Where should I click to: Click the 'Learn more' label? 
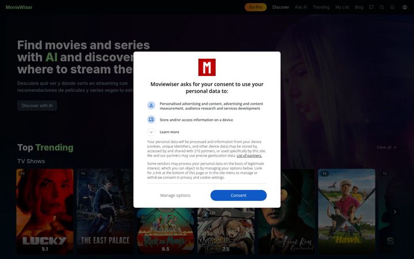pyautogui.click(x=169, y=132)
